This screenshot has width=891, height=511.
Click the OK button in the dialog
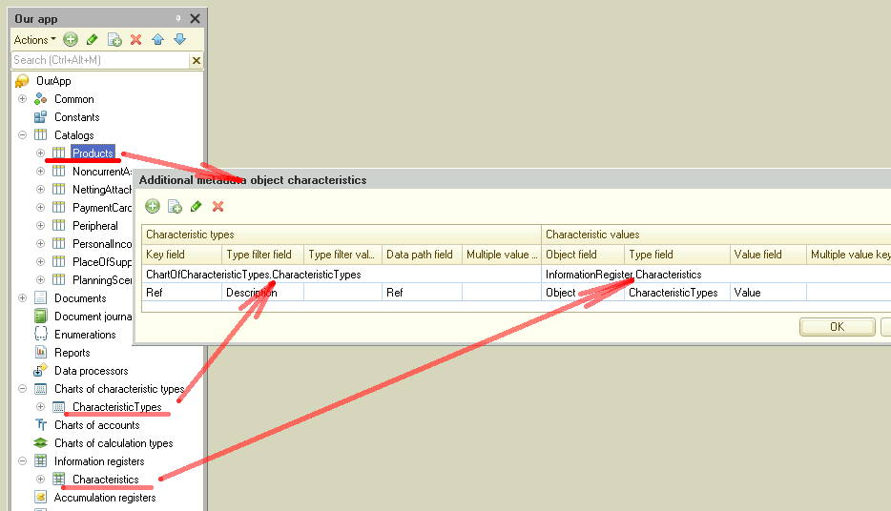tap(837, 327)
